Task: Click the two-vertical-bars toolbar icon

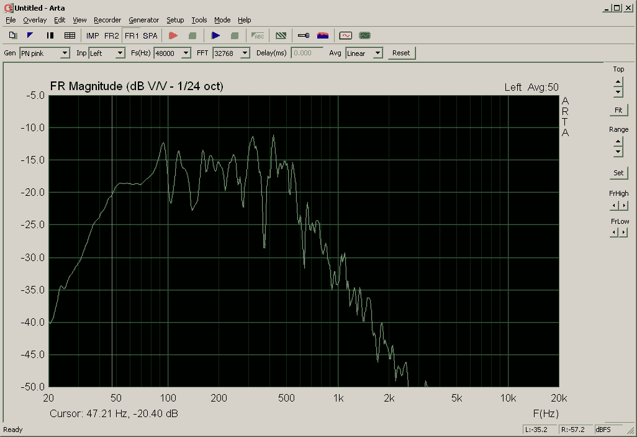Action: pyautogui.click(x=50, y=35)
